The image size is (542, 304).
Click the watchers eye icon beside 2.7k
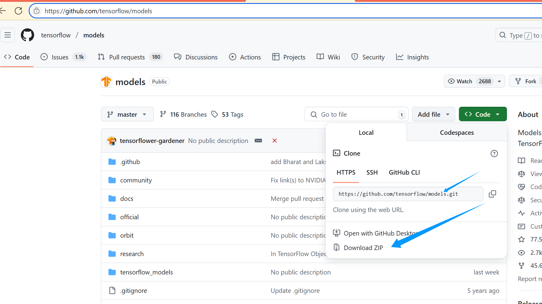(x=521, y=253)
